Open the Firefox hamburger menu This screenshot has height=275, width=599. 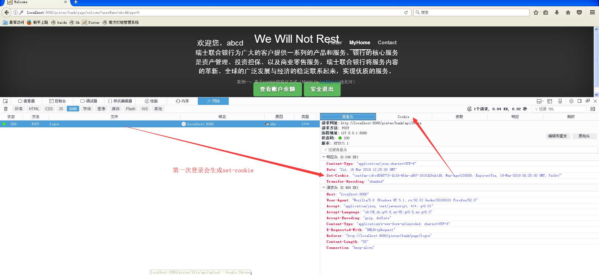pyautogui.click(x=592, y=12)
